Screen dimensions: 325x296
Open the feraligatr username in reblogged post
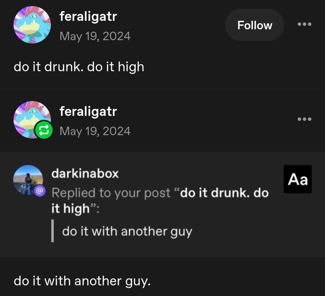(x=88, y=111)
